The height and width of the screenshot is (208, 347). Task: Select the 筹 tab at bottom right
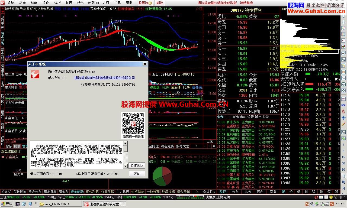(x=336, y=191)
